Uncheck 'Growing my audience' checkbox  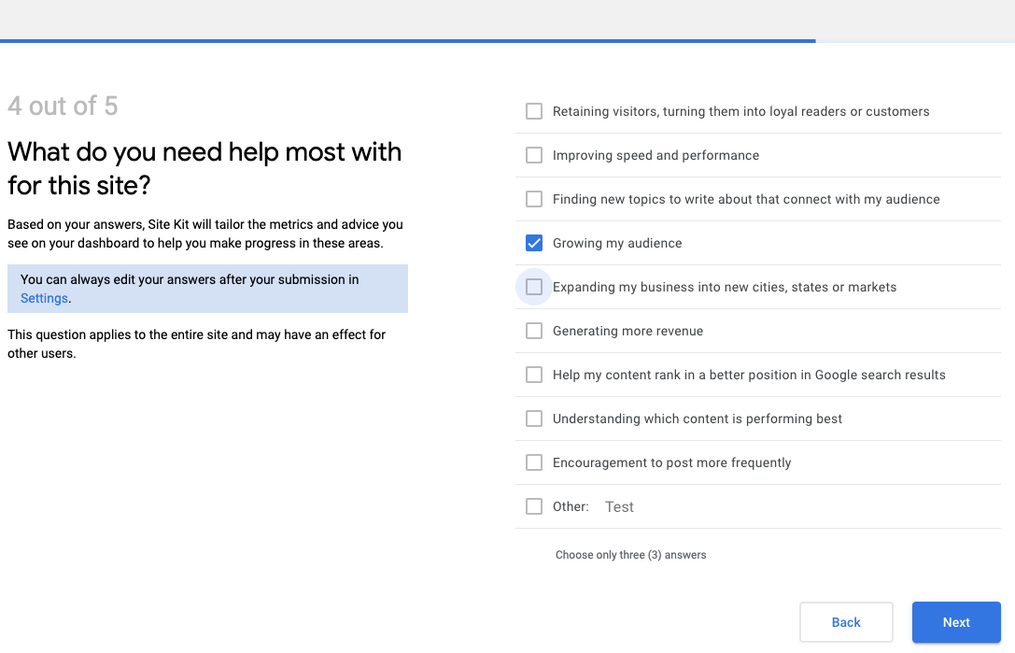click(x=534, y=243)
